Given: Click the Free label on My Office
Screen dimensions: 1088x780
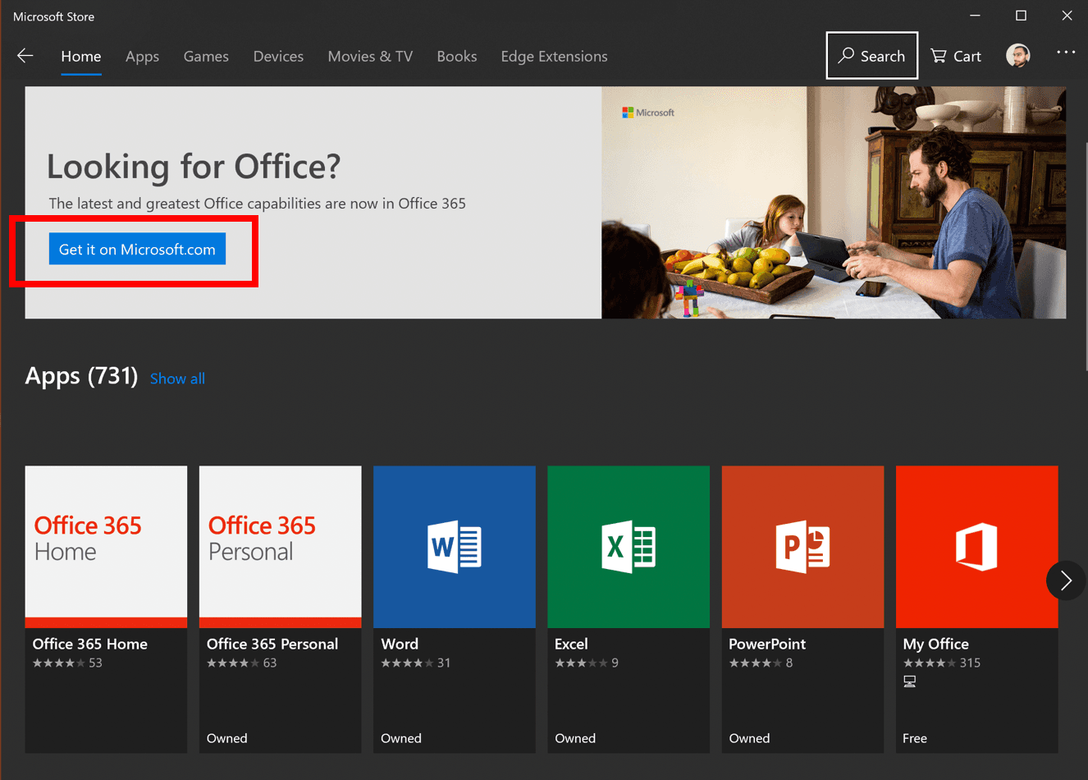Looking at the screenshot, I should 915,738.
